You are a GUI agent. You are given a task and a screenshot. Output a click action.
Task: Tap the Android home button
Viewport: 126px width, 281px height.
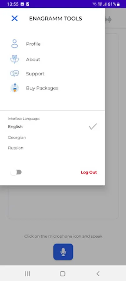click(63, 274)
